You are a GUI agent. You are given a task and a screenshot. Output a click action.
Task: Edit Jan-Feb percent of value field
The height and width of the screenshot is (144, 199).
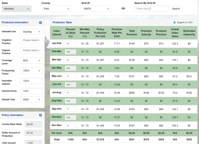tap(70, 44)
